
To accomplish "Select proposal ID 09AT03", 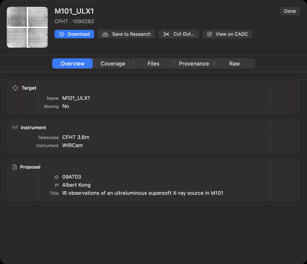I will 72,177.
